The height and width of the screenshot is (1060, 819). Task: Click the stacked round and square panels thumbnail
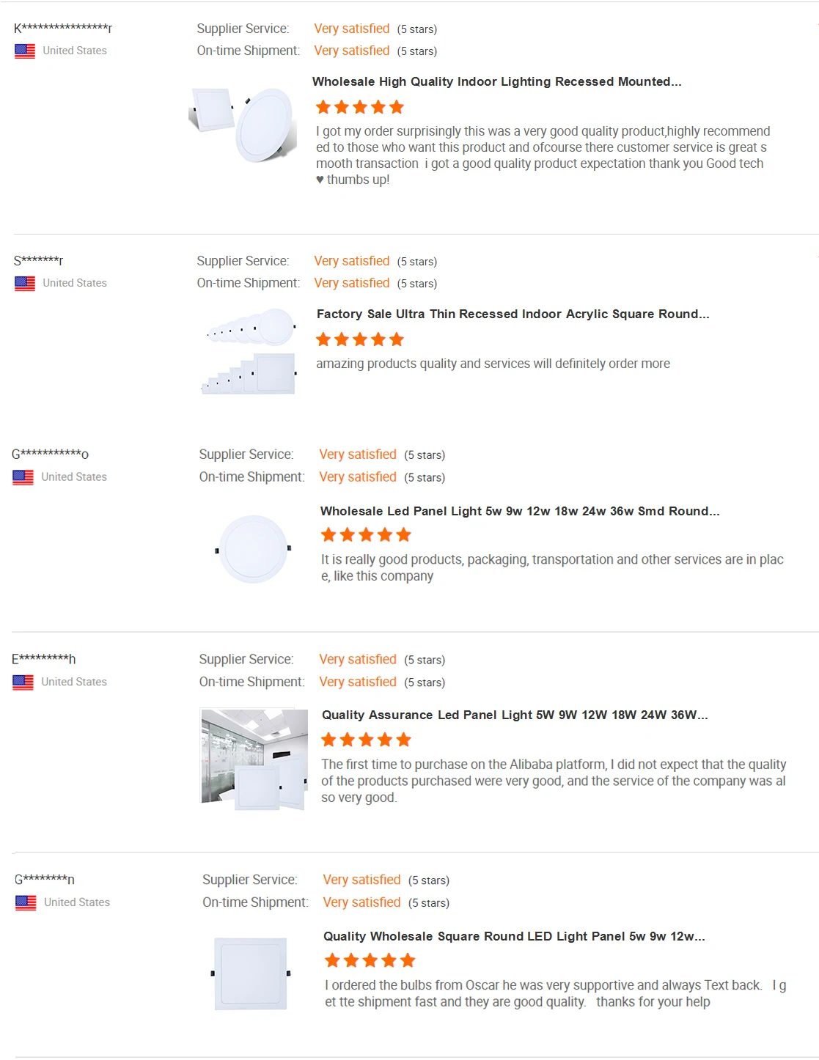pyautogui.click(x=249, y=351)
